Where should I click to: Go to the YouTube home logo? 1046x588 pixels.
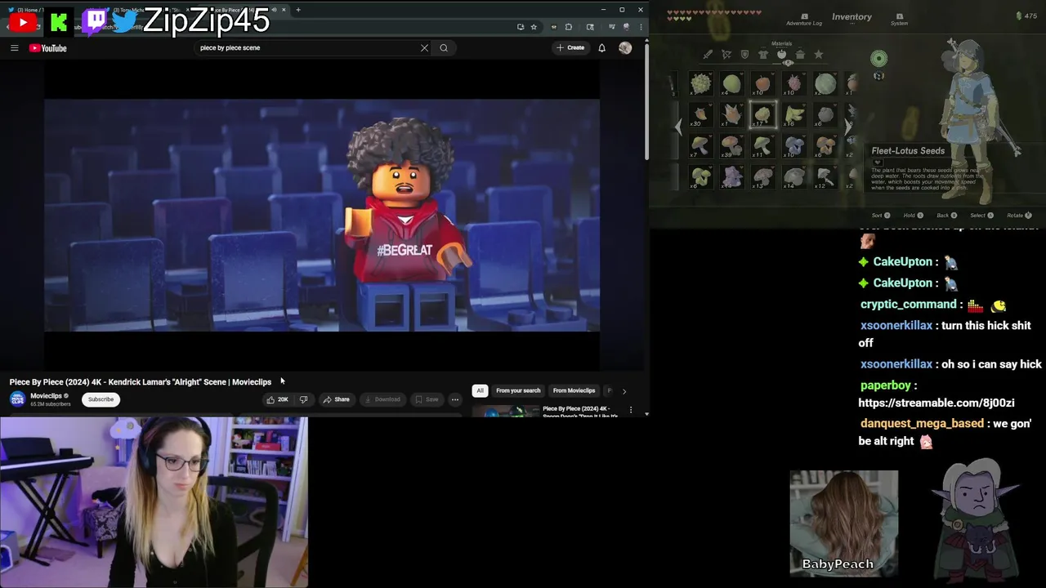[48, 48]
